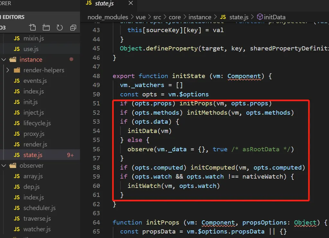
Task: Click node_modules in the breadcrumb
Action: pyautogui.click(x=108, y=17)
